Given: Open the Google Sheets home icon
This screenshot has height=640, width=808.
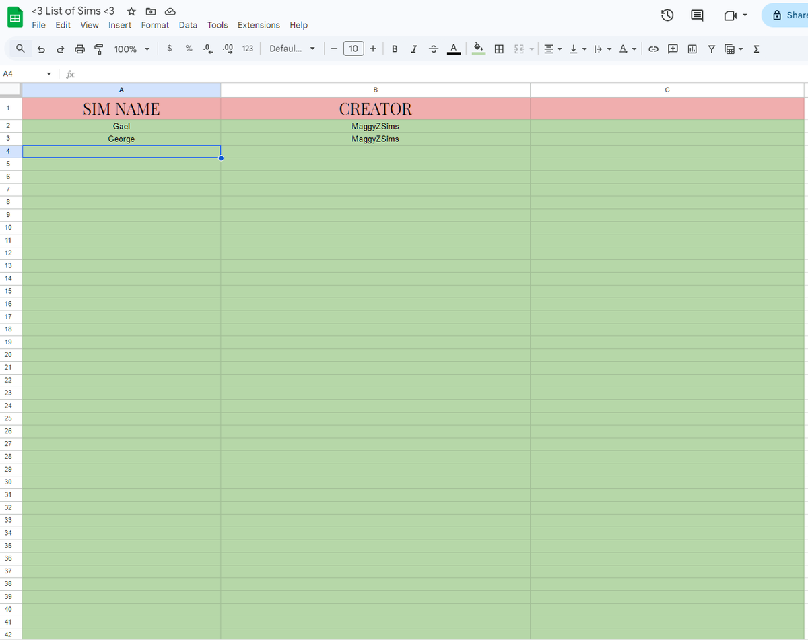Looking at the screenshot, I should [x=15, y=18].
